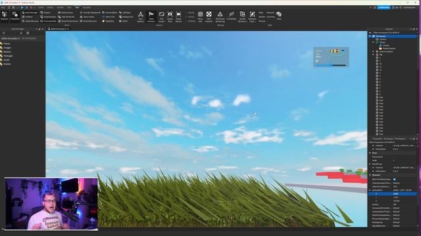Collapse the Behavior section in Properties
The image size is (421, 236).
370,175
